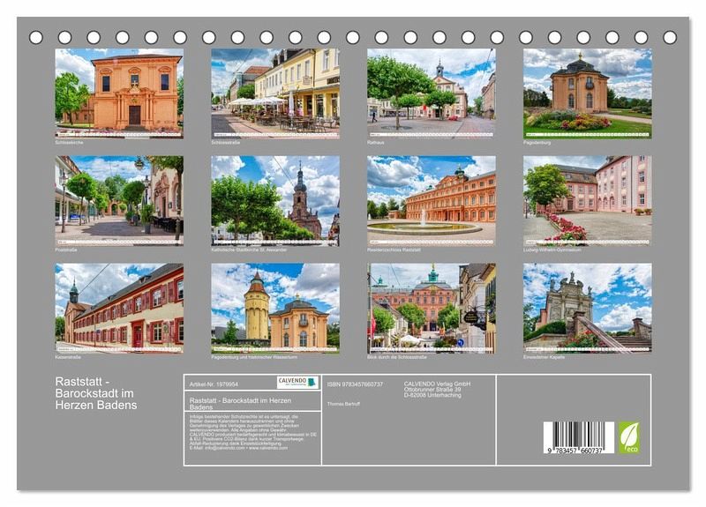Open the Rathaus photo thumbnail
The width and height of the screenshot is (706, 507).
(x=431, y=91)
